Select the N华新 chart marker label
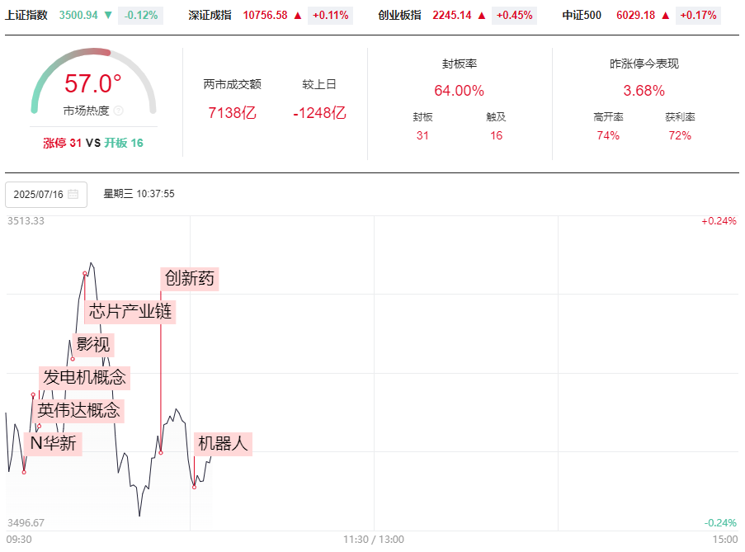 click(53, 444)
